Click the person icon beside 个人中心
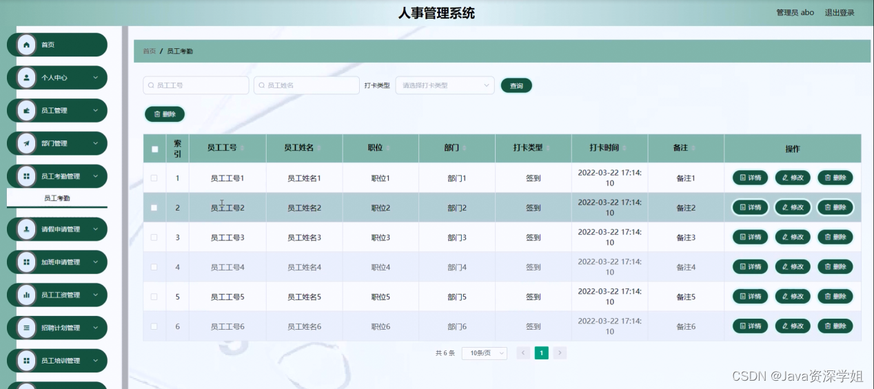 pyautogui.click(x=27, y=78)
